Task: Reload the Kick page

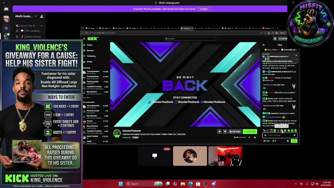Action: tap(86, 33)
